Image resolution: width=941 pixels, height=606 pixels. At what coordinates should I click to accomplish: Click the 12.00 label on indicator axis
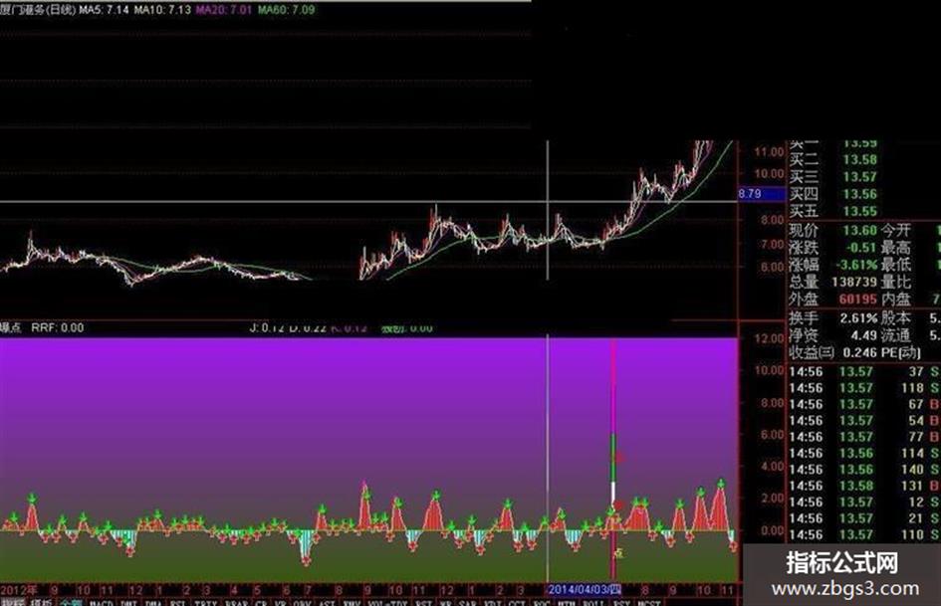point(770,338)
